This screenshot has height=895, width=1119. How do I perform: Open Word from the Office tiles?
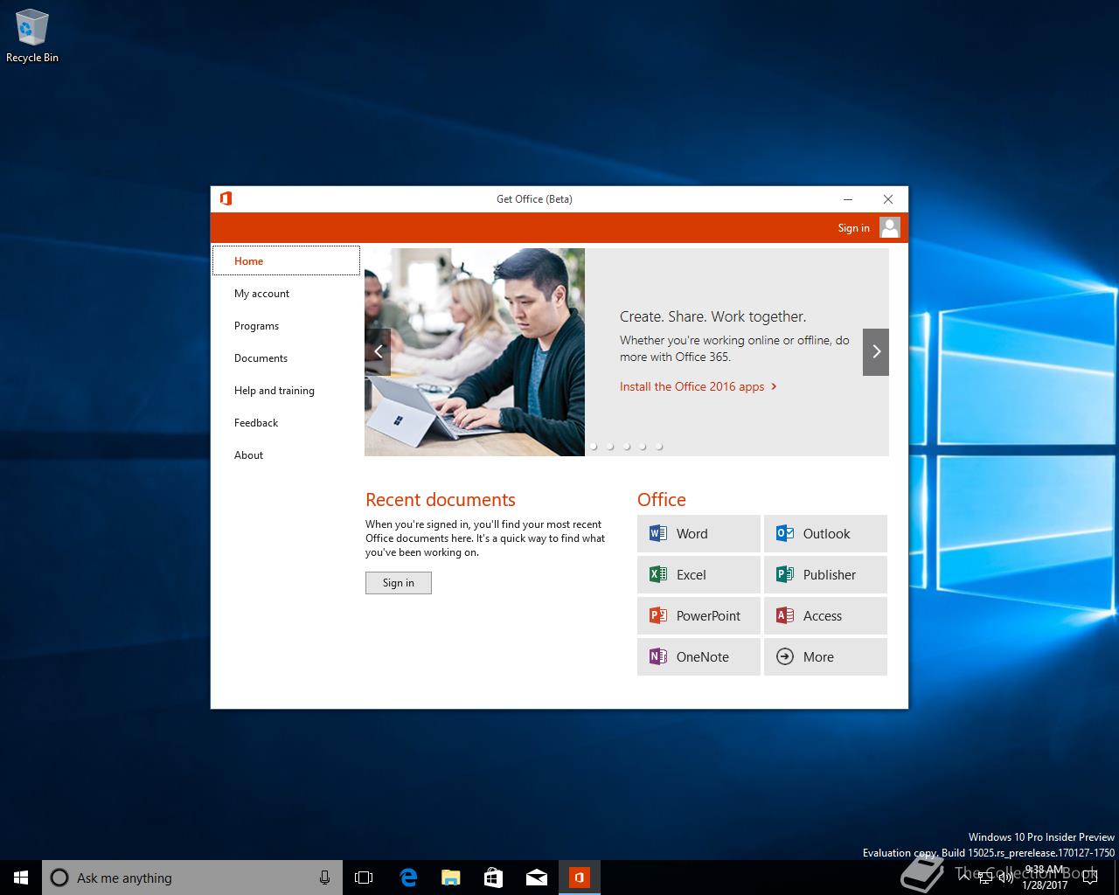(699, 533)
